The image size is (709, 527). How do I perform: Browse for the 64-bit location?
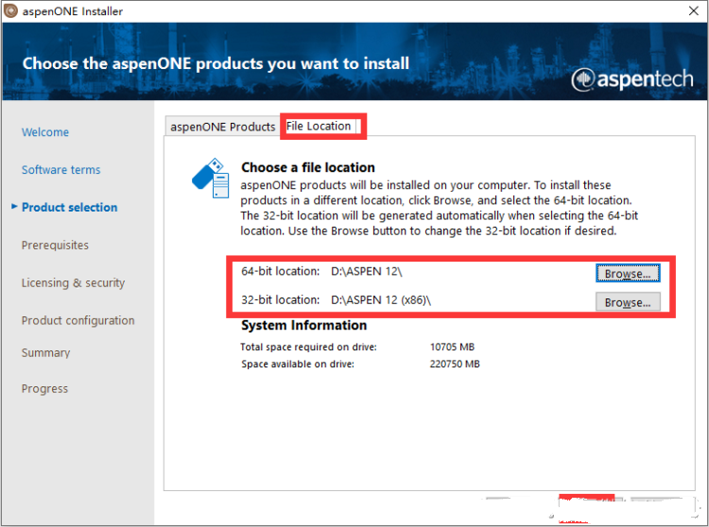[x=628, y=273]
